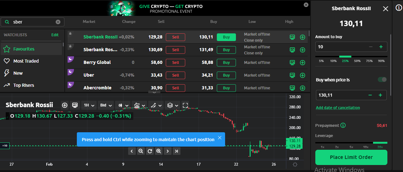
Task: Set leverage slider to 5x
Action: [351, 147]
